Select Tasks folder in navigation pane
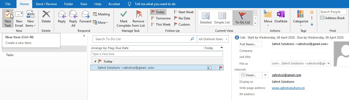Screen dimensions: 349x100 [10, 55]
